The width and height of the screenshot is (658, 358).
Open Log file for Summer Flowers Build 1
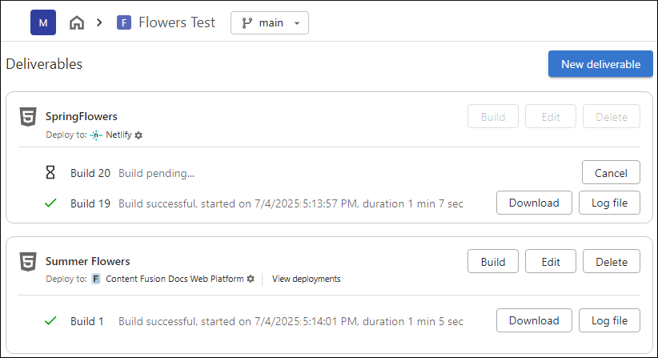[x=609, y=320]
